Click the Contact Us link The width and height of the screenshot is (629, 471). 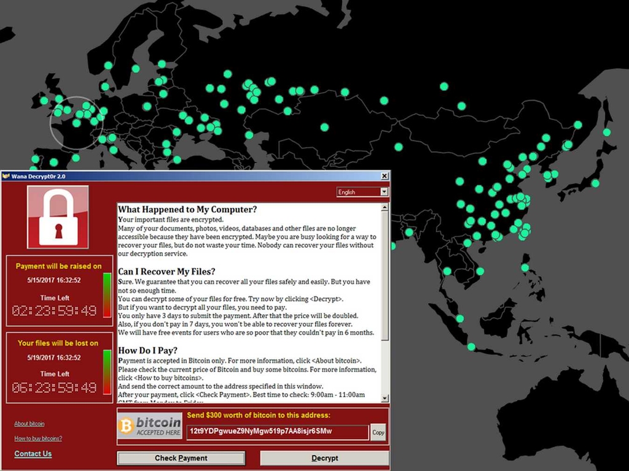tap(33, 454)
